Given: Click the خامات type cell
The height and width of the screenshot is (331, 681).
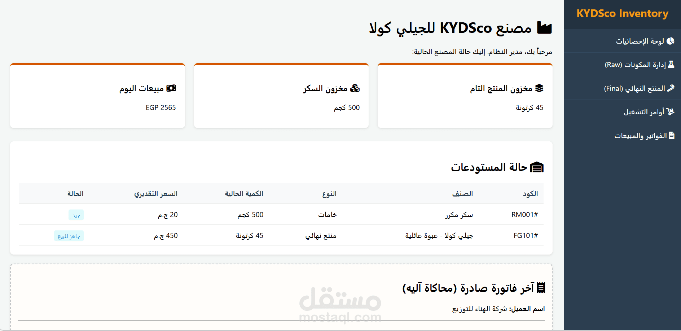Looking at the screenshot, I should click(328, 215).
